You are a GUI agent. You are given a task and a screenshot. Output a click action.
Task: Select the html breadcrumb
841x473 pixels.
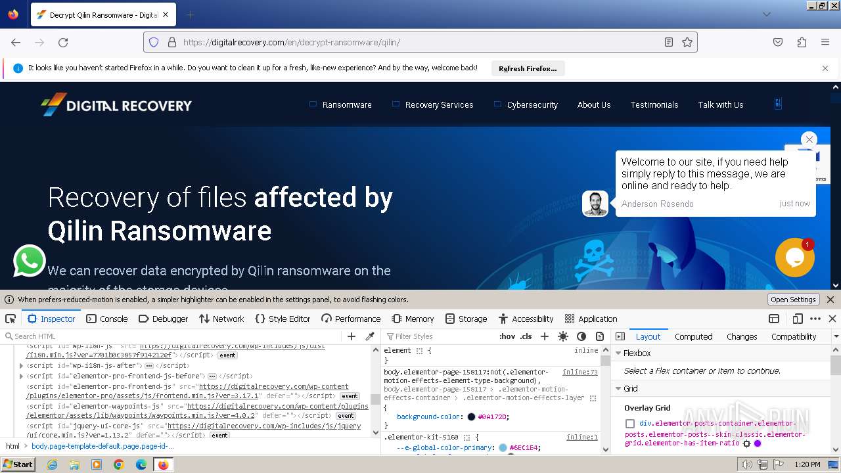click(13, 446)
